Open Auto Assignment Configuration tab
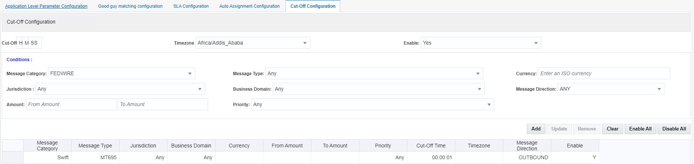Image resolution: width=694 pixels, height=164 pixels. 249,6
